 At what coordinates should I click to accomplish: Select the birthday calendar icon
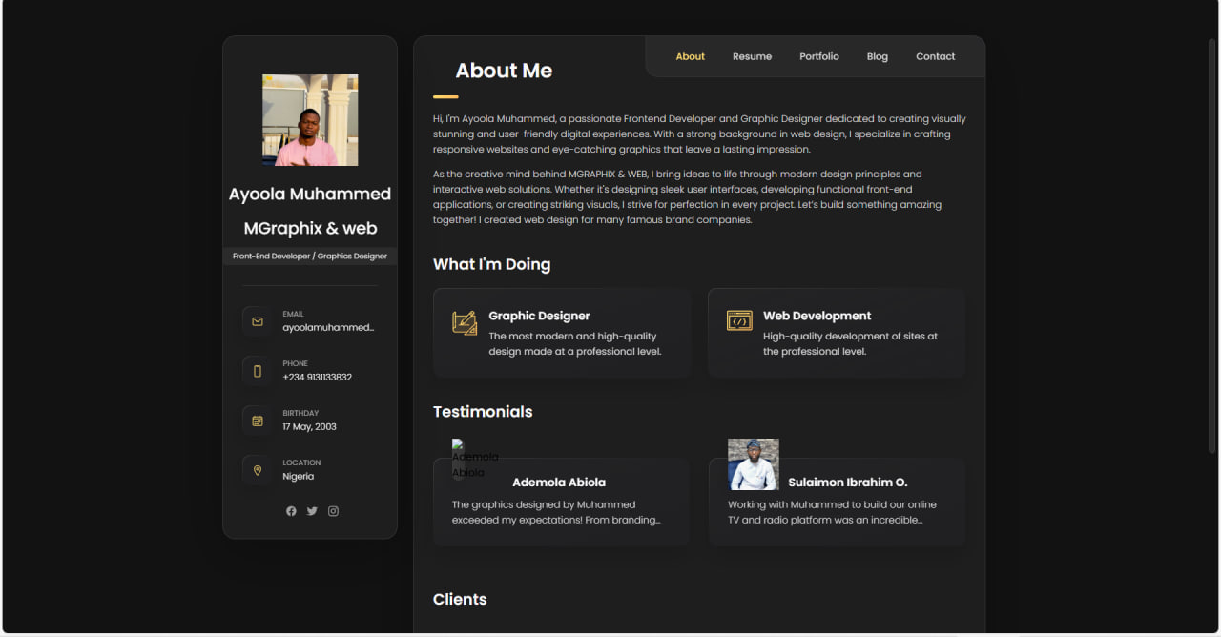coord(257,421)
